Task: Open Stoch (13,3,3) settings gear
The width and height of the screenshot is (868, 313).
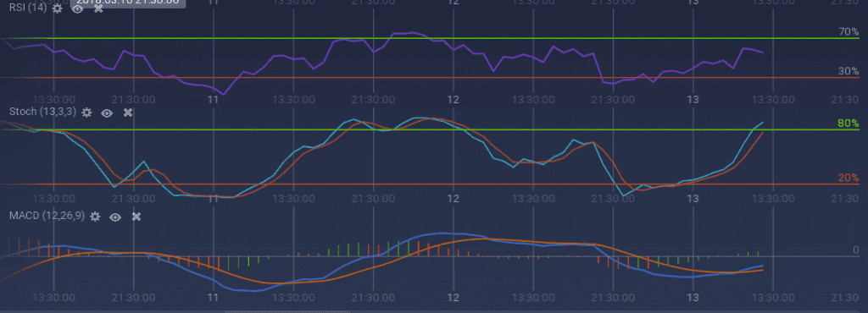Action: [x=86, y=113]
